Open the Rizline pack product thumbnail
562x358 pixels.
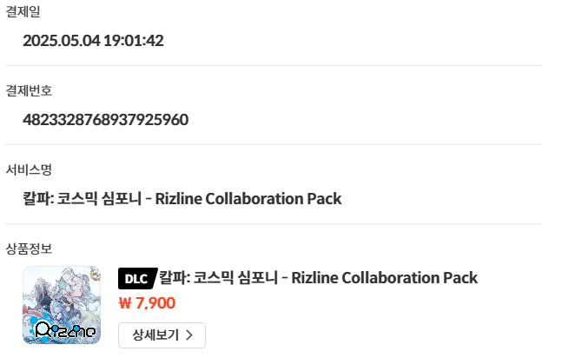[x=62, y=305]
